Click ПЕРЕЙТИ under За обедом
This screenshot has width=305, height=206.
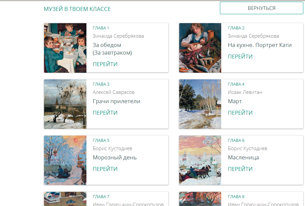(105, 64)
